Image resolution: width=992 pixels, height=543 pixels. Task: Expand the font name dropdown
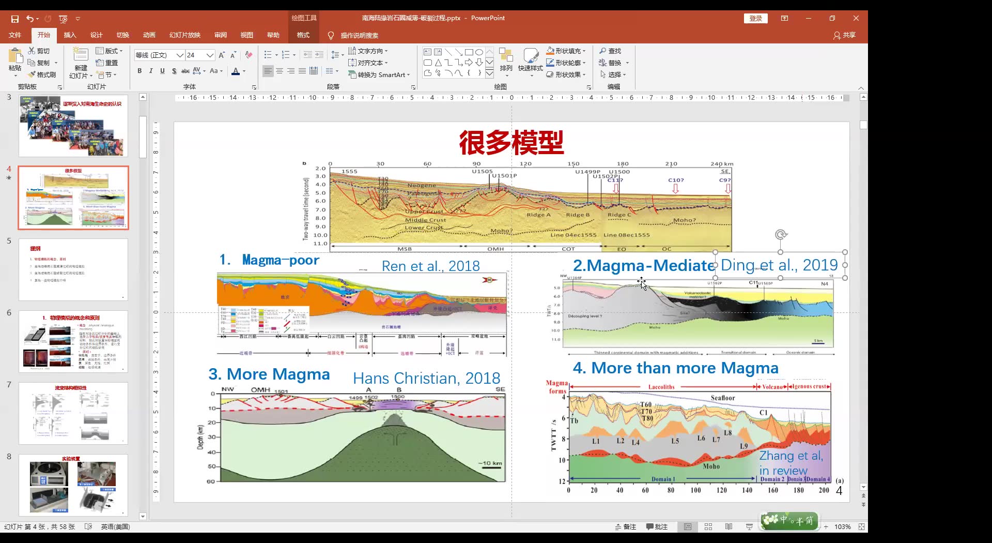click(179, 55)
